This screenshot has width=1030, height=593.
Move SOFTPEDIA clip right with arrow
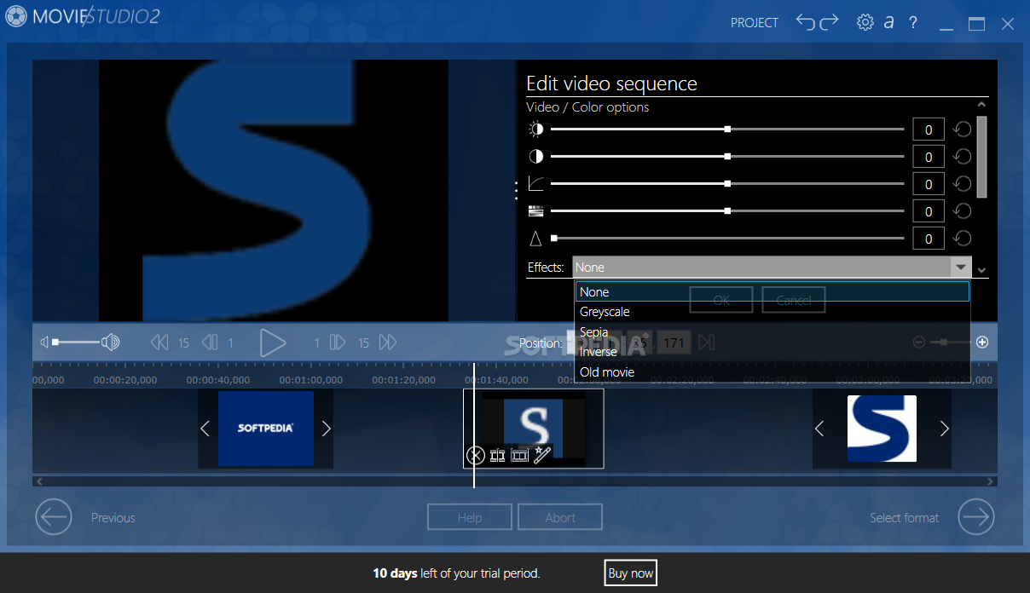pos(326,429)
